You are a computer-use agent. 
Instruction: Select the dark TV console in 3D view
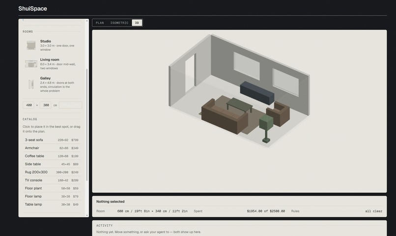pos(257,93)
